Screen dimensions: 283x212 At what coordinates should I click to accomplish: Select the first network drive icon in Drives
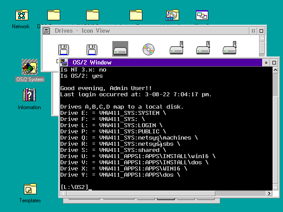click(x=176, y=49)
